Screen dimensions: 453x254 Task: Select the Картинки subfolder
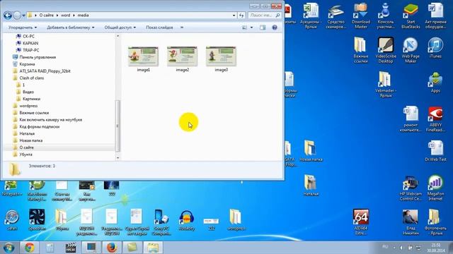click(x=31, y=99)
